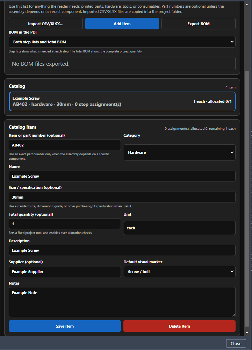Open the BOM in the PDF dropdown
This screenshot has width=252, height=350.
coord(122,42)
